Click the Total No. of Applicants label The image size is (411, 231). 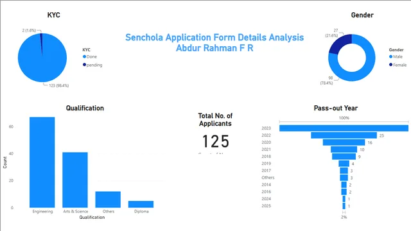point(215,120)
